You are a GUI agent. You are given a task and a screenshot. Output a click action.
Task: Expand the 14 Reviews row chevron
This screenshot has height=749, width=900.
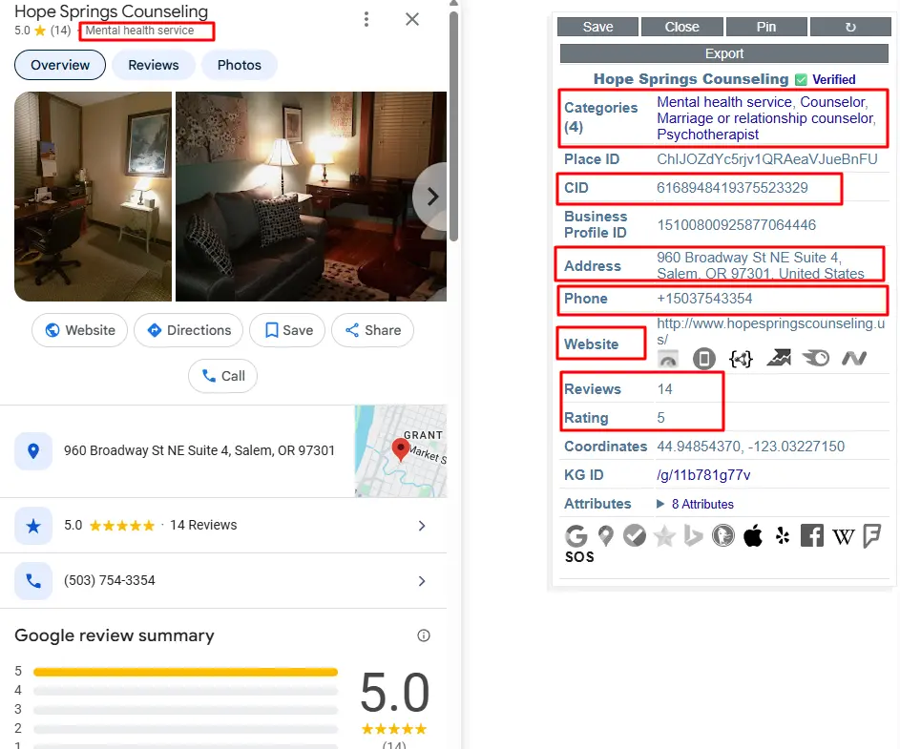[422, 526]
